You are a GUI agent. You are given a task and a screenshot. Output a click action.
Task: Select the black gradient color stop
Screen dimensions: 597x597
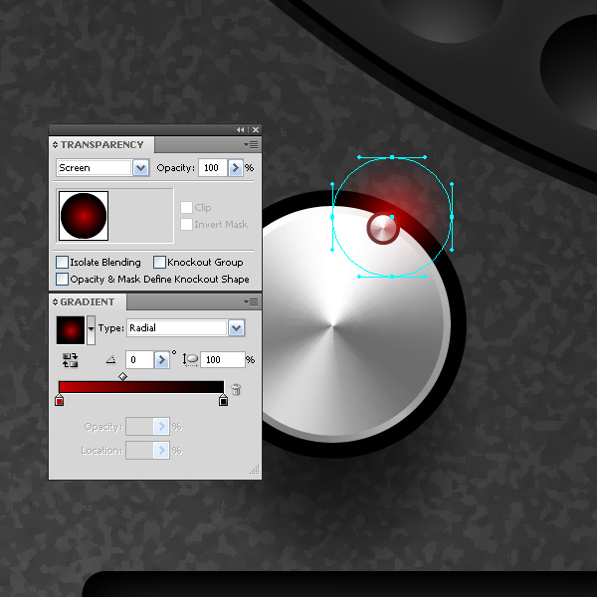(224, 400)
